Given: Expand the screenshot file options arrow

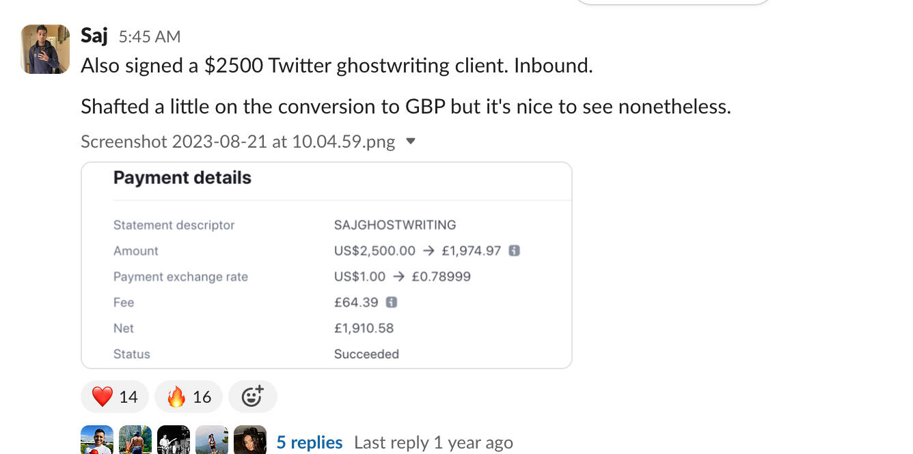Looking at the screenshot, I should coord(411,142).
